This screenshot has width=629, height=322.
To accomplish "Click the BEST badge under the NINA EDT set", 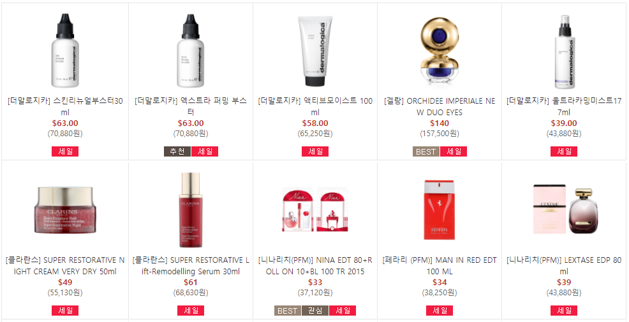I will point(288,311).
